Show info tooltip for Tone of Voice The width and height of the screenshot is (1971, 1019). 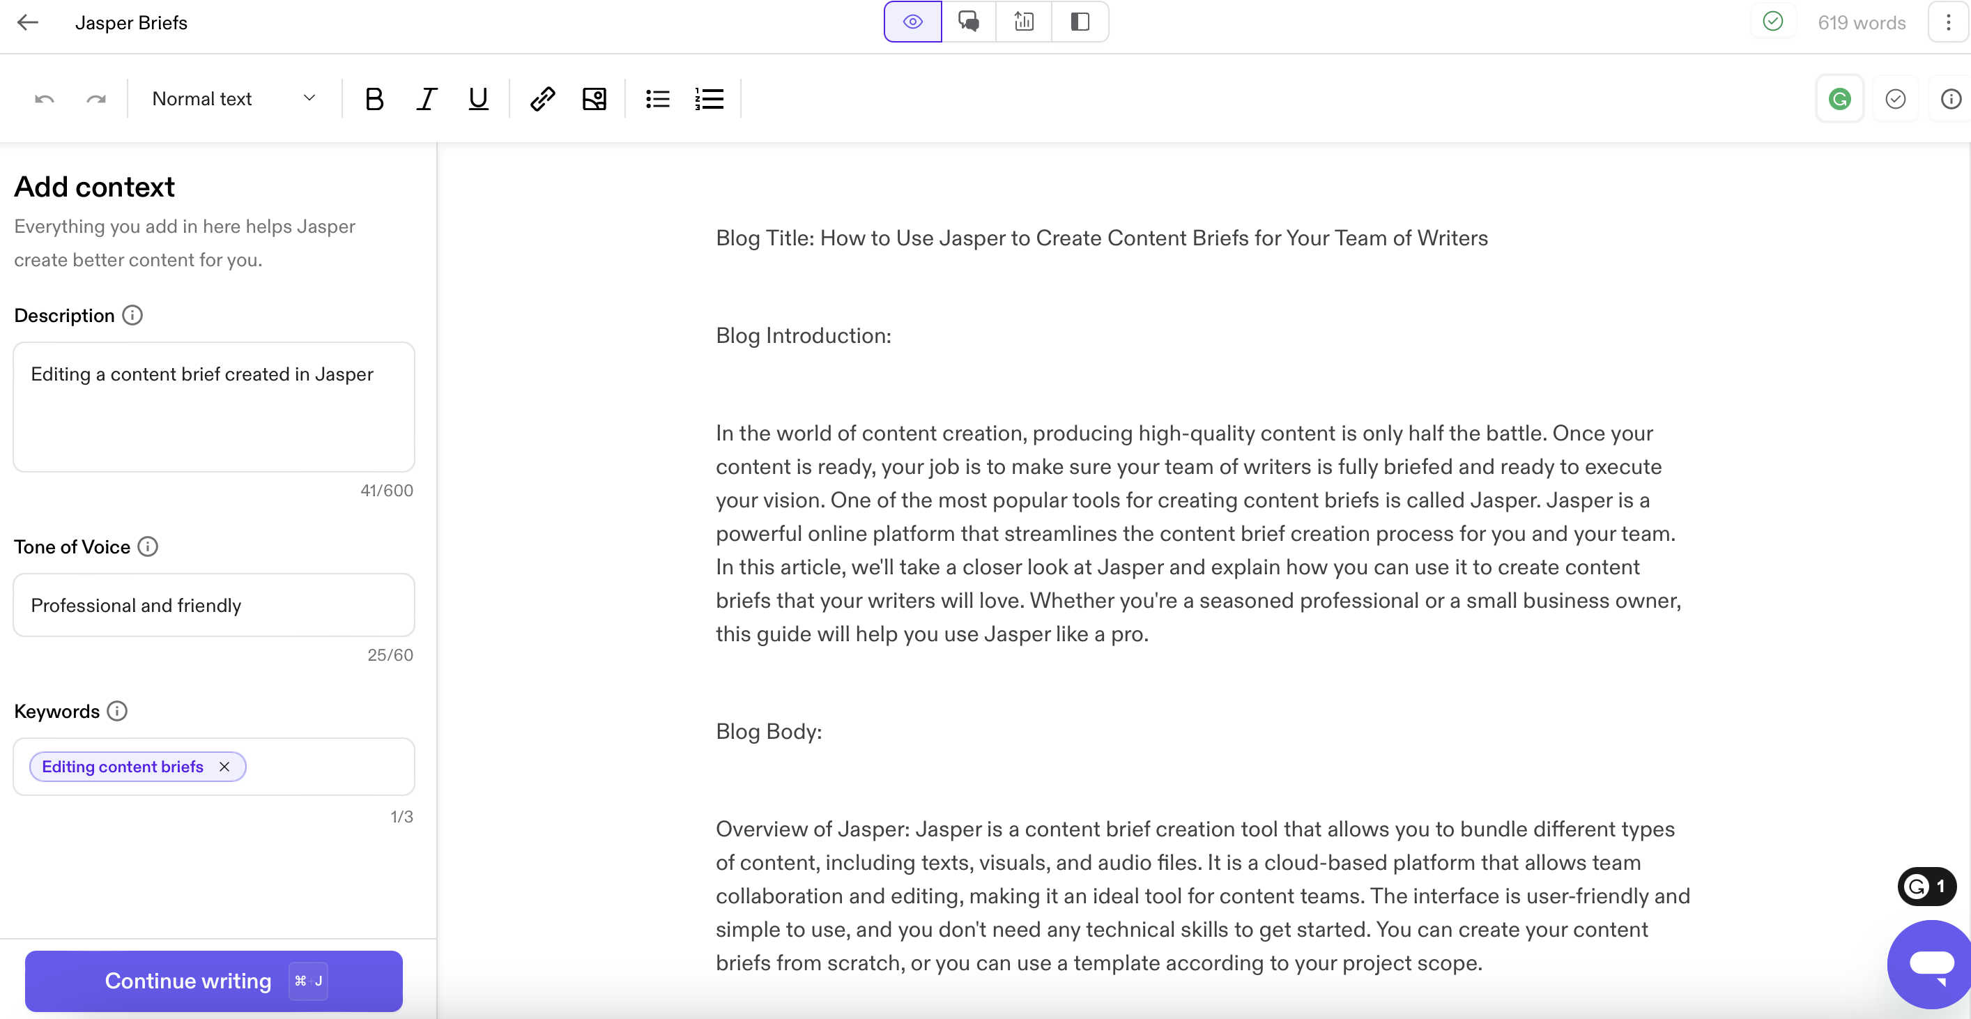tap(148, 546)
